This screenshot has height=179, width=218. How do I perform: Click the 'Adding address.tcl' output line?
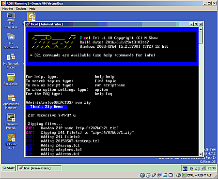pos(60,154)
